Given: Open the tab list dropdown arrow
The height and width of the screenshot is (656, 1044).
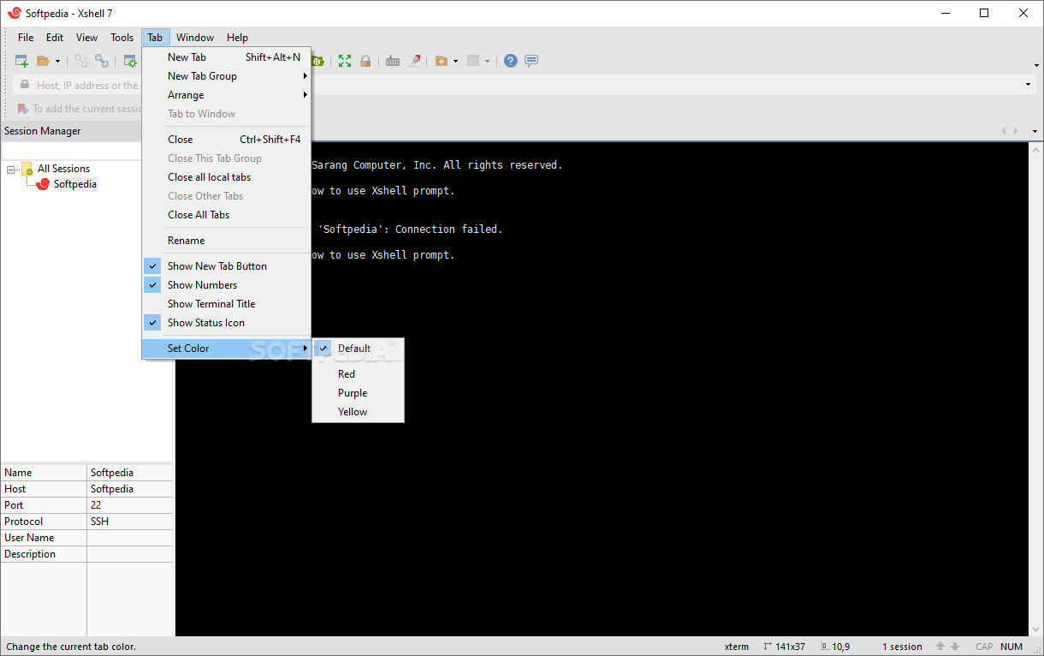Looking at the screenshot, I should tap(1035, 131).
